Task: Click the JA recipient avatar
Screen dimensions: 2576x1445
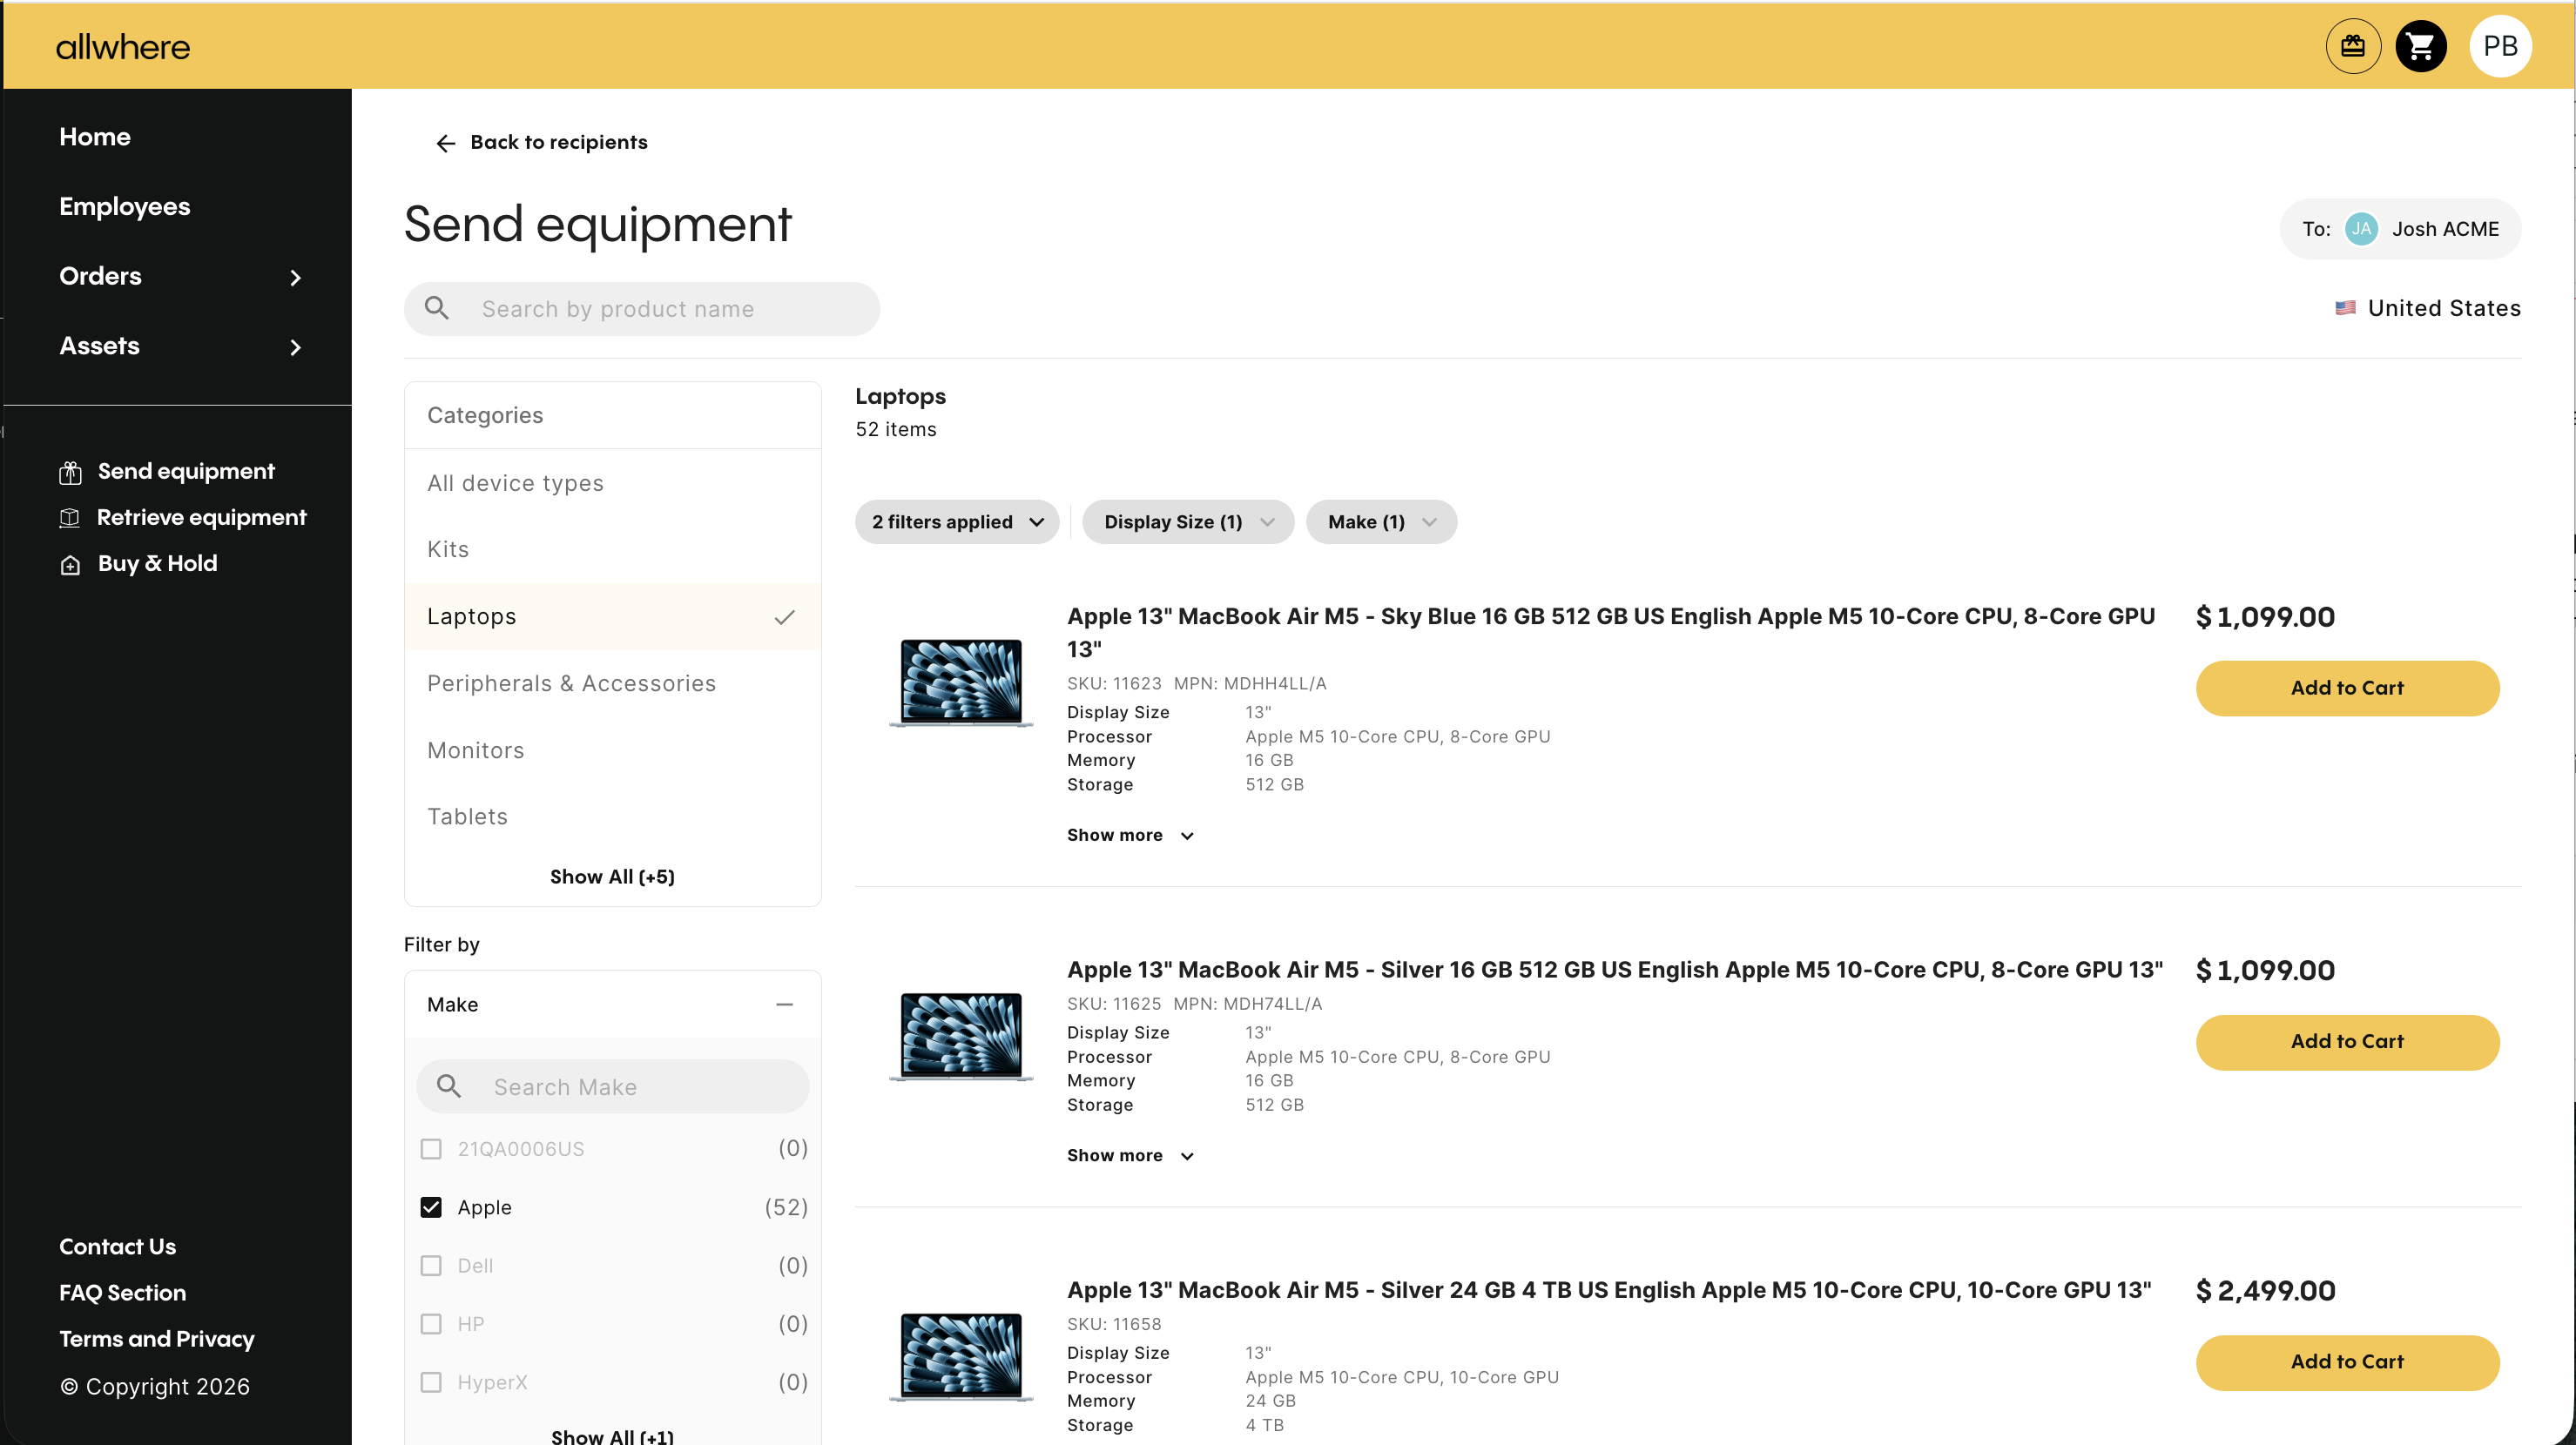Action: pos(2361,229)
